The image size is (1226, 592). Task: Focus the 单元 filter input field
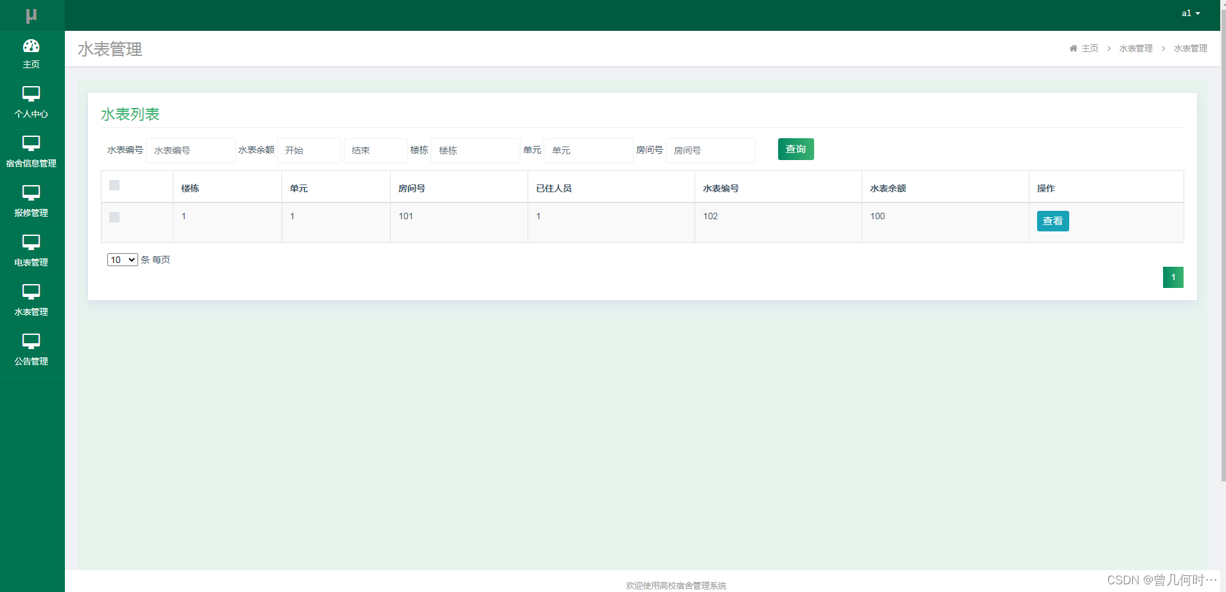[588, 150]
